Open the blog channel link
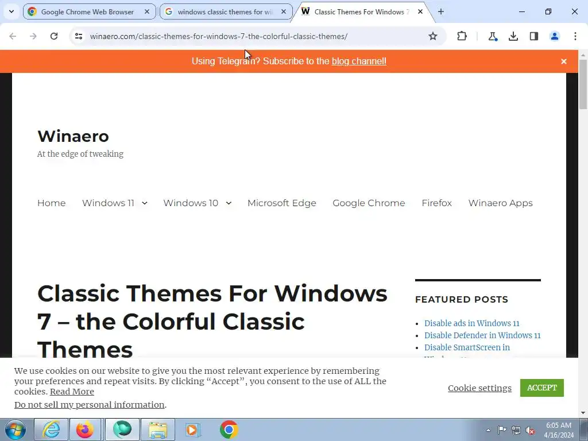The image size is (588, 441). 359,61
